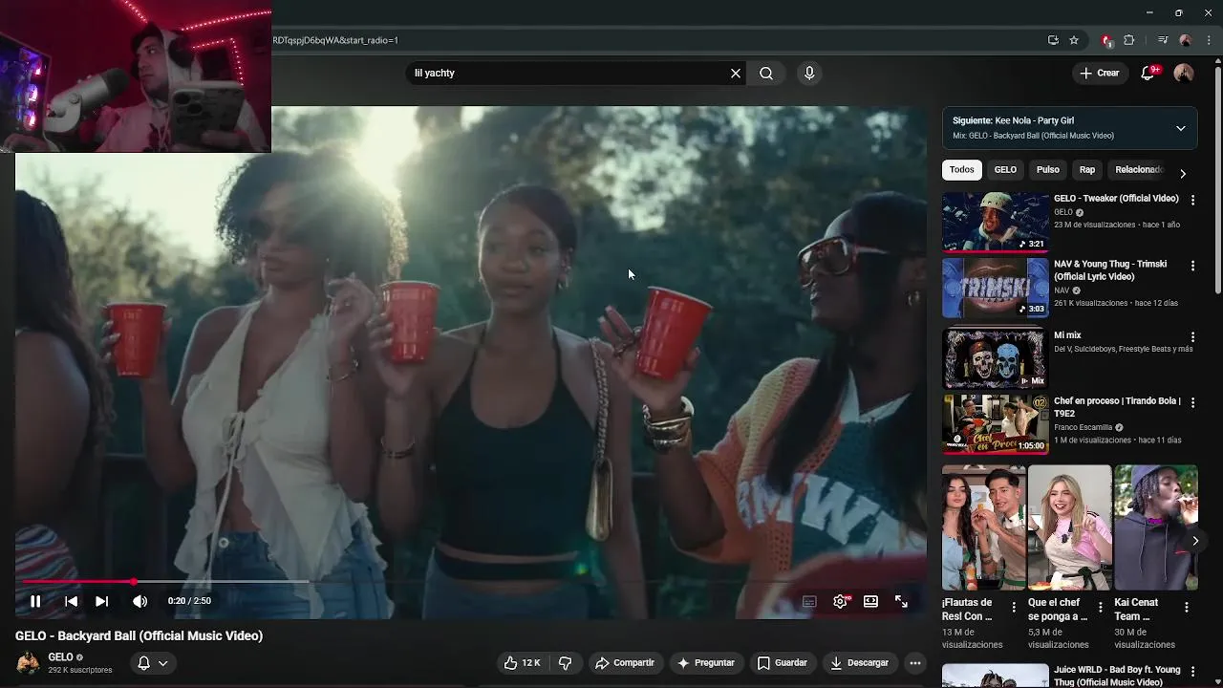1223x688 pixels.
Task: Toggle subtitles in the video player
Action: (x=809, y=601)
